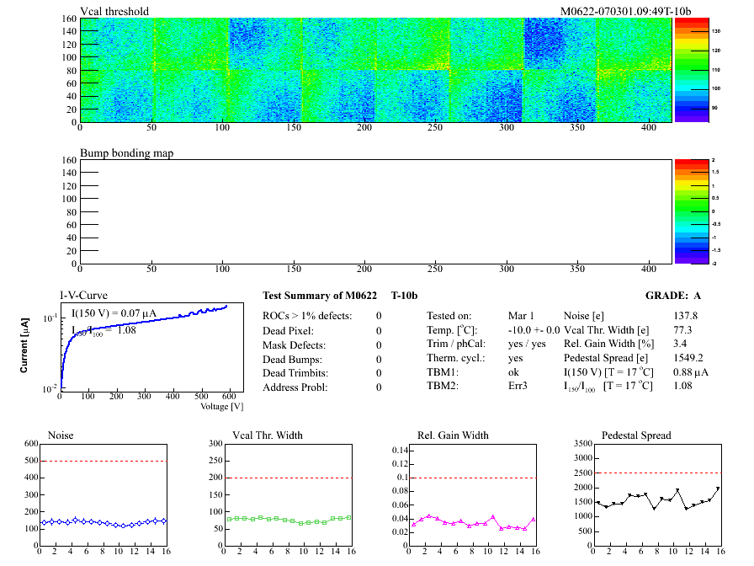The height and width of the screenshot is (566, 754).
Task: Click the 'Pedestal Spread' chart title
Action: [x=636, y=435]
